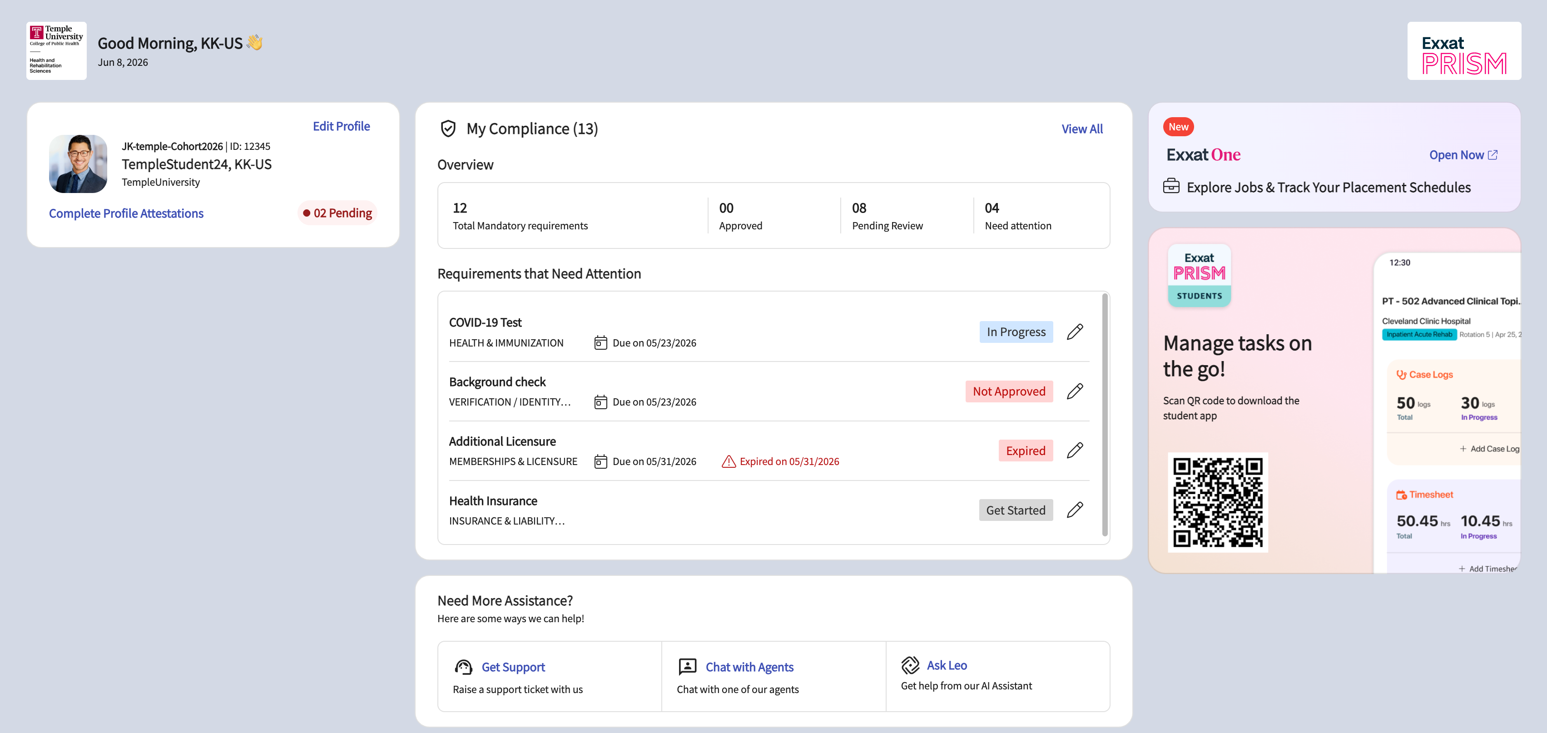Click the student profile photo
1547x733 pixels.
point(78,163)
